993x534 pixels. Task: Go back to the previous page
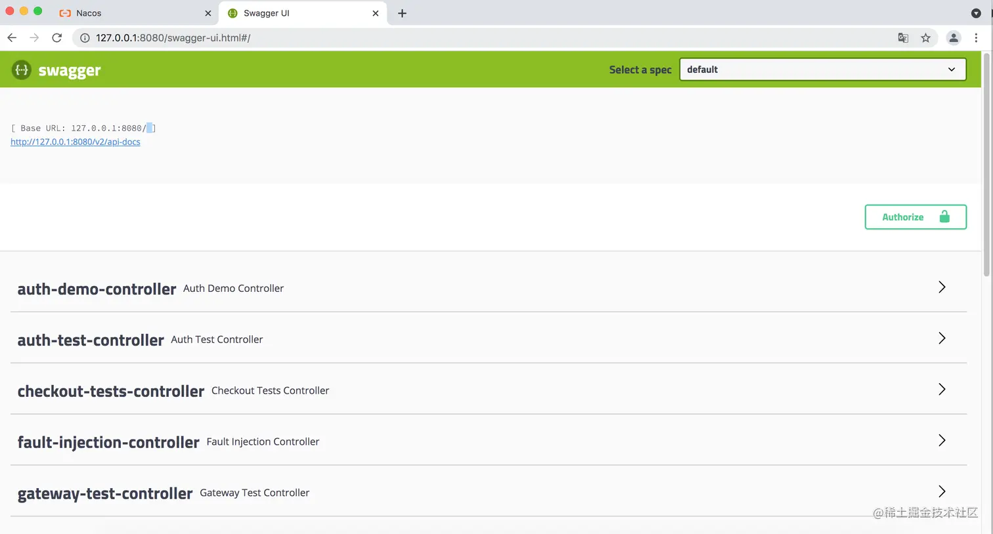tap(12, 38)
